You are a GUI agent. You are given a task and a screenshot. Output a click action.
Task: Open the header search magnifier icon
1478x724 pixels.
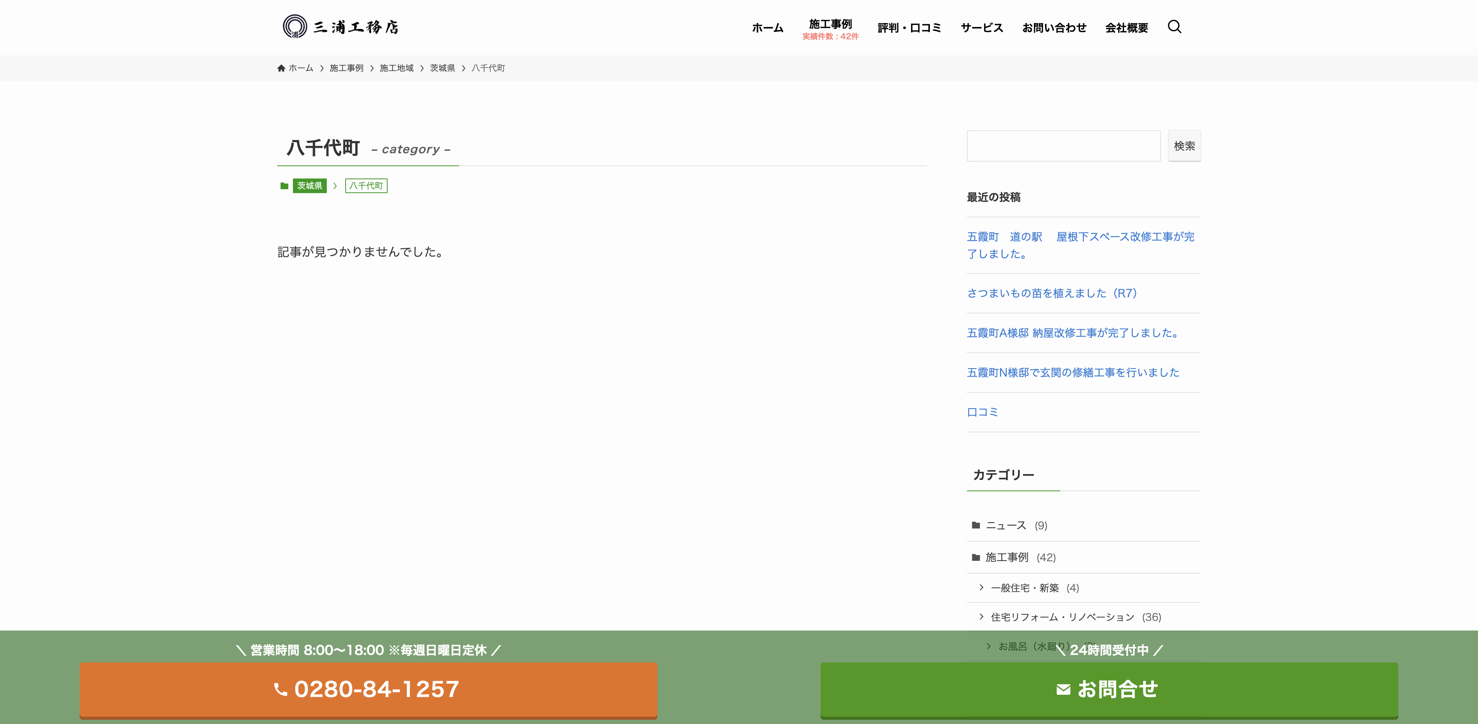tap(1174, 27)
